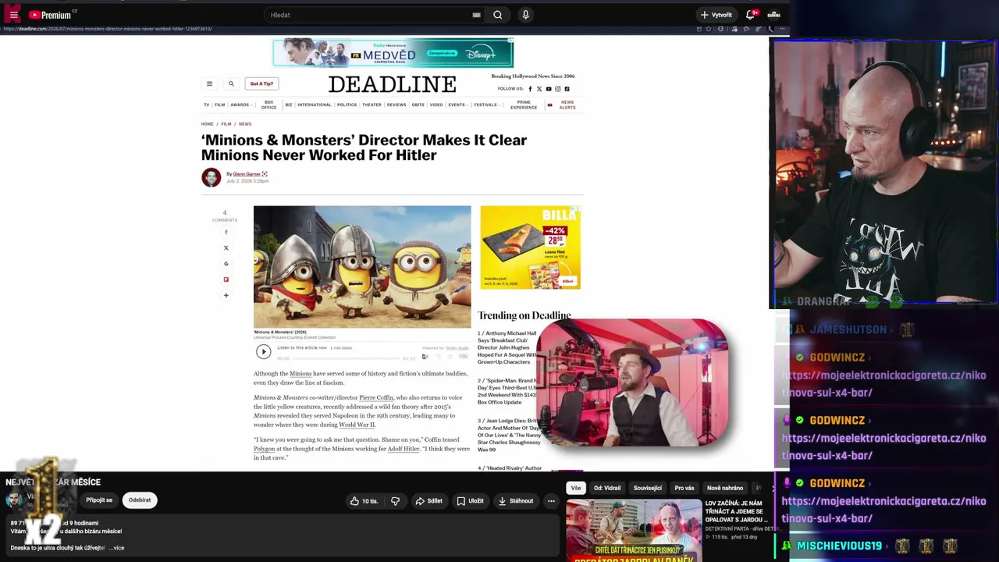Open the Vytvořit create menu
The width and height of the screenshot is (999, 562).
coord(716,15)
